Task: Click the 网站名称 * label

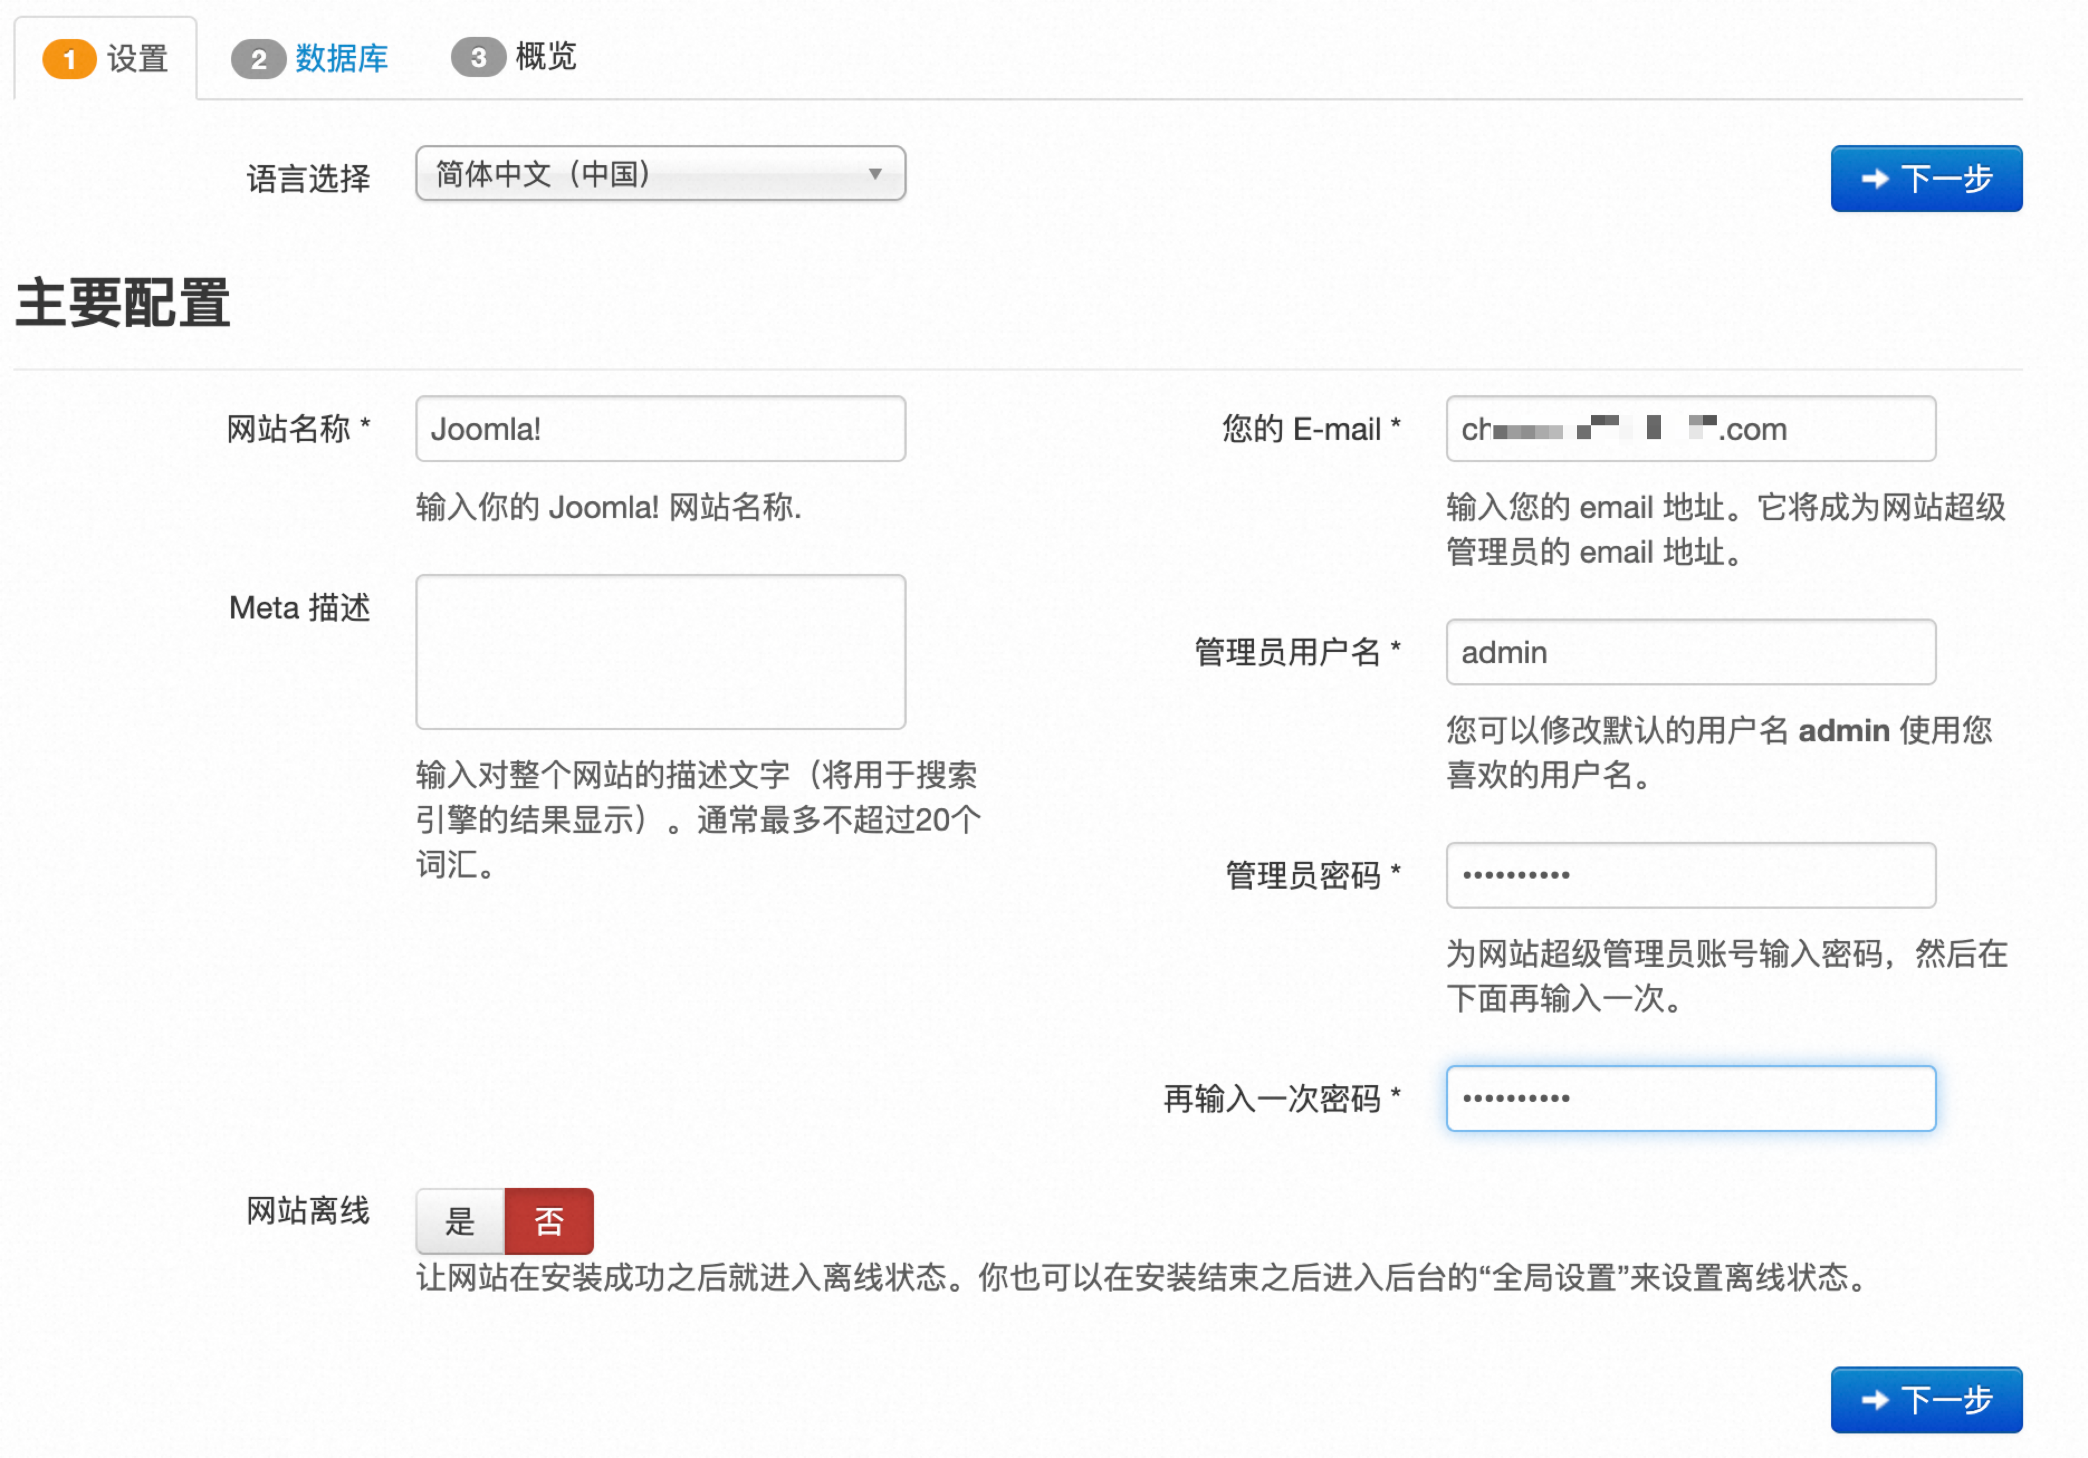Action: (x=298, y=429)
